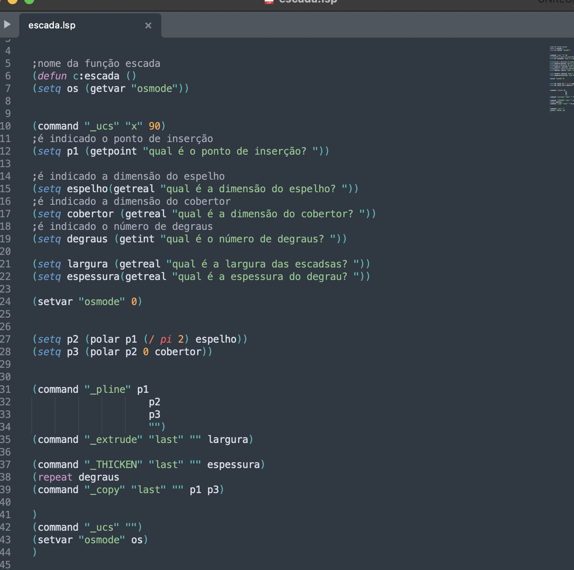Click the comment ";nome da função escada"

(x=97, y=64)
